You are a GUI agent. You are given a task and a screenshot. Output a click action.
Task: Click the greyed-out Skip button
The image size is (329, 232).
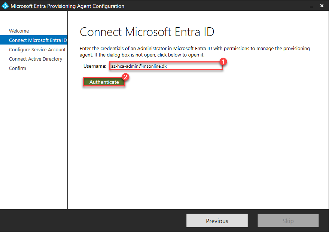pos(288,220)
